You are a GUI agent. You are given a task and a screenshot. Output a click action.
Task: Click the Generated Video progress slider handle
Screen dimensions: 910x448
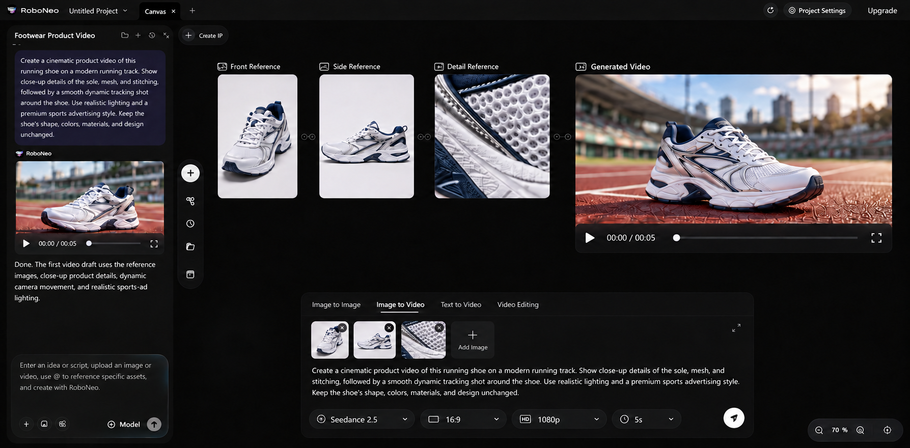point(676,238)
